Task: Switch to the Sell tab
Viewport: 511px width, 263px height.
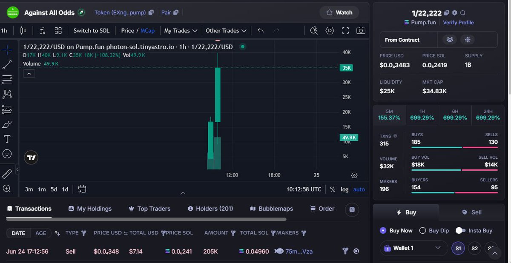Action: coord(472,212)
